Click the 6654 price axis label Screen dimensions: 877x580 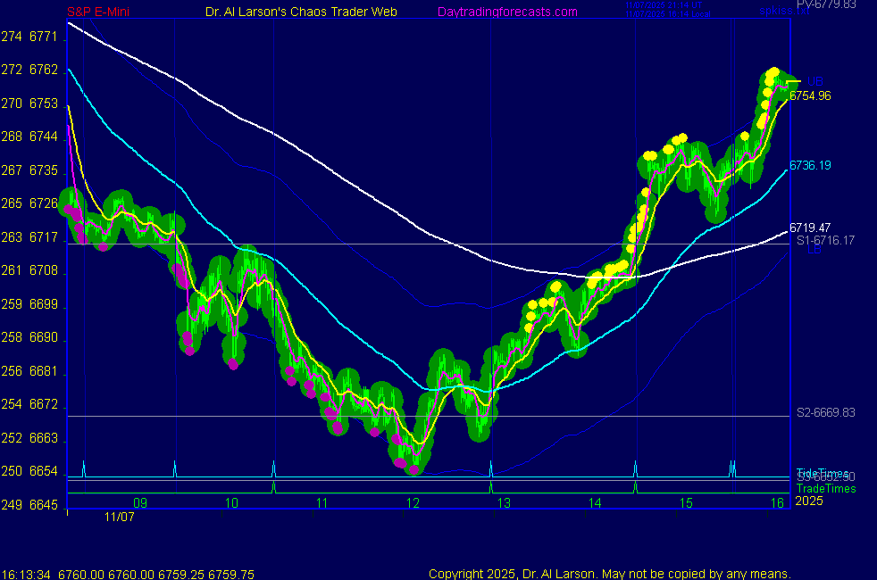point(43,471)
